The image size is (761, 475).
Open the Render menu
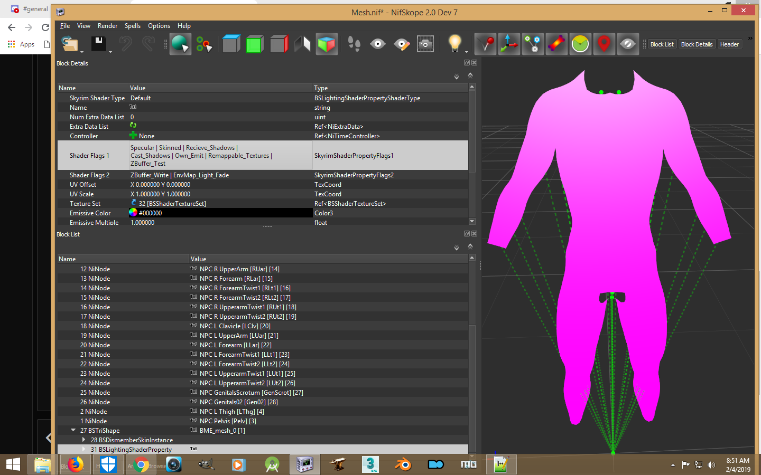click(108, 26)
